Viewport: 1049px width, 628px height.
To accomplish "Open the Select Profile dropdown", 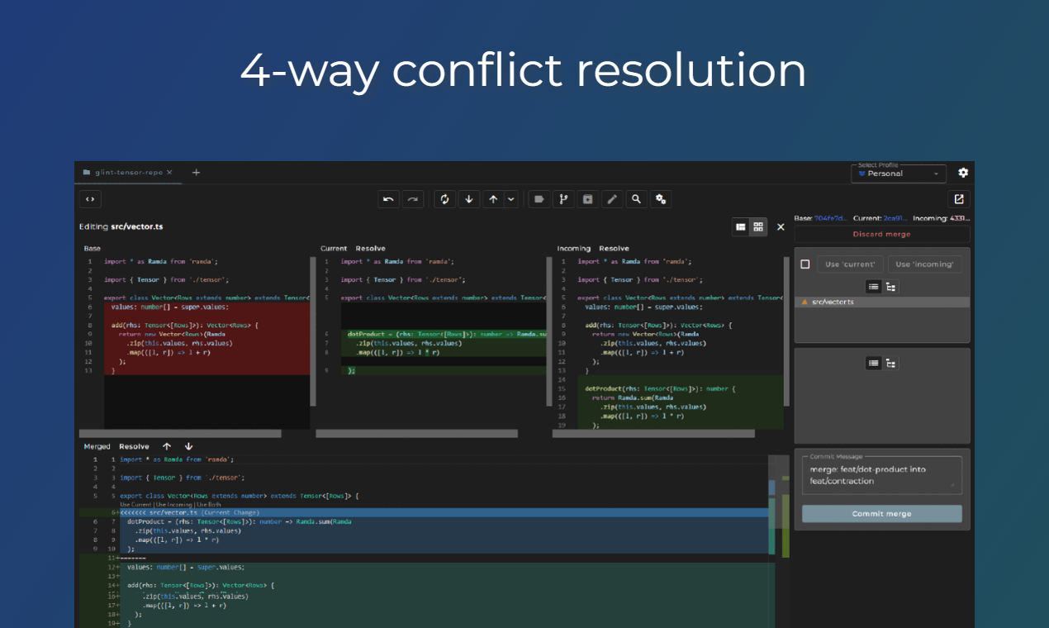I will point(898,174).
